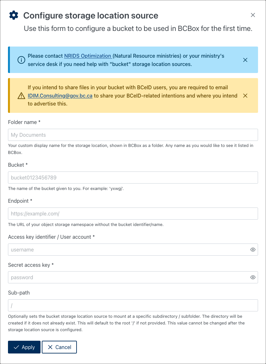
Task: Click the warning triangle icon
Action: (21, 96)
